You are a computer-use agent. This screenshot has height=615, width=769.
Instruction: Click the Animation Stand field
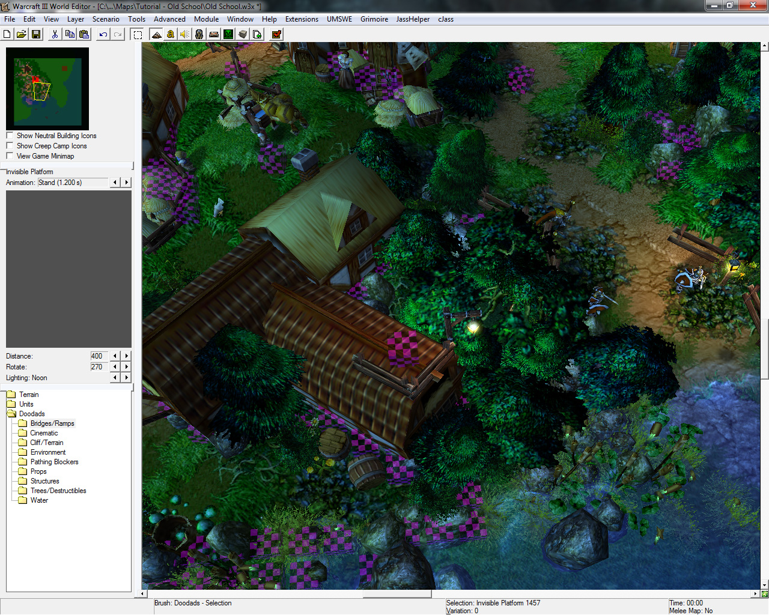[x=73, y=183]
